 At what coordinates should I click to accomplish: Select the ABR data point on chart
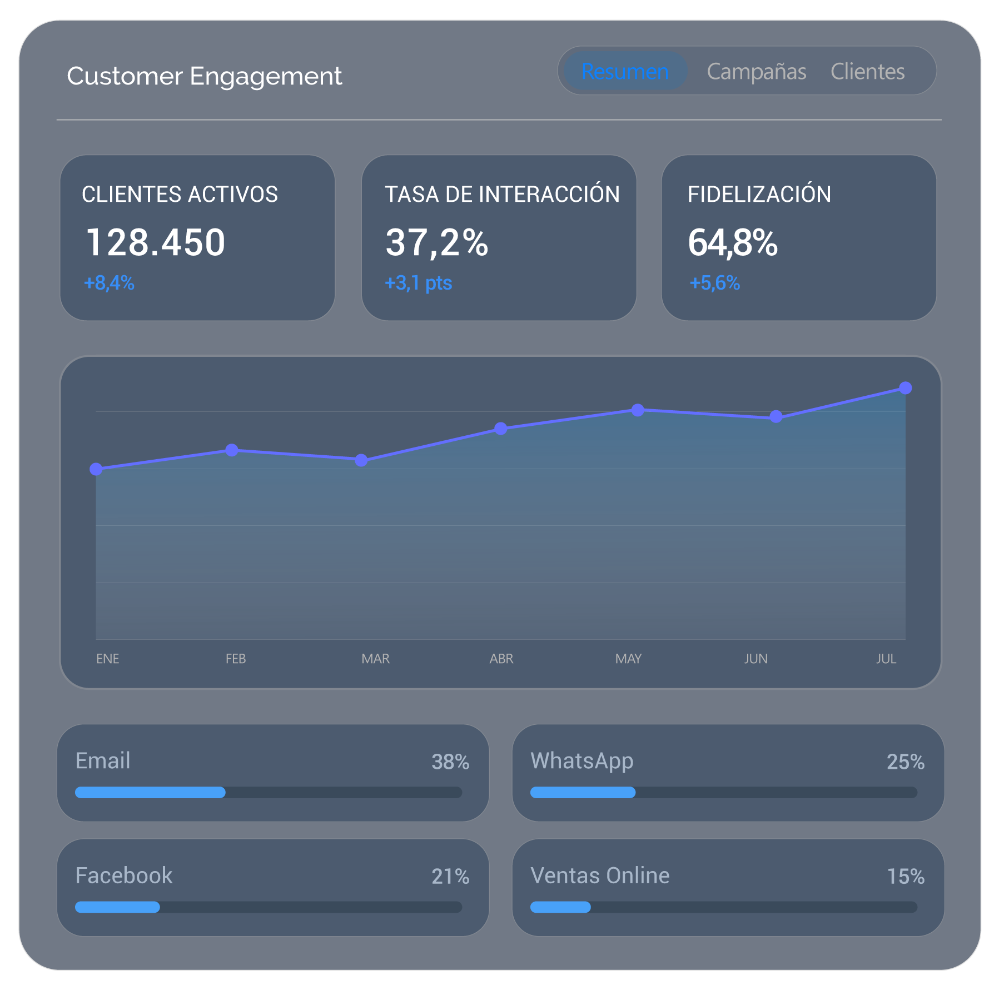pos(501,429)
